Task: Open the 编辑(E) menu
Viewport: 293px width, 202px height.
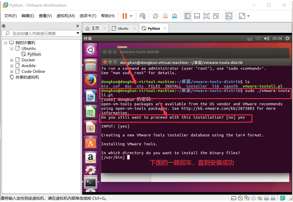Action: pos(28,16)
